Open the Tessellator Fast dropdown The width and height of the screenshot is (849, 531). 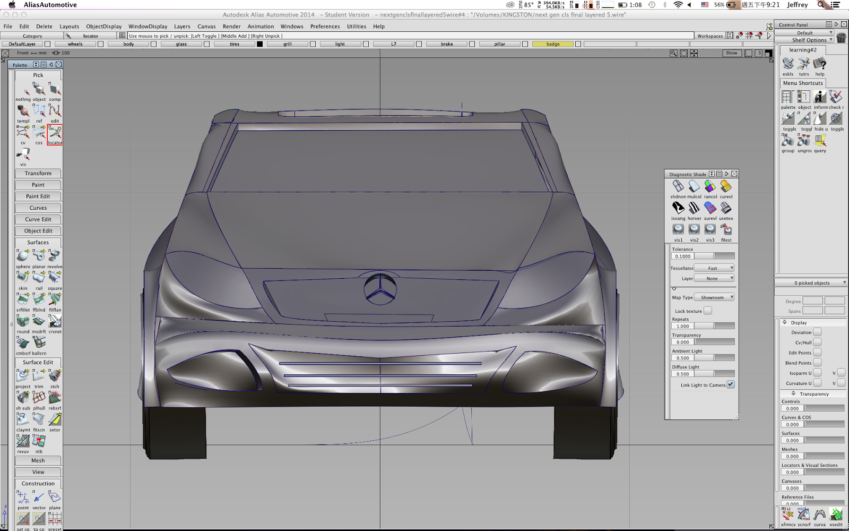[x=714, y=268]
